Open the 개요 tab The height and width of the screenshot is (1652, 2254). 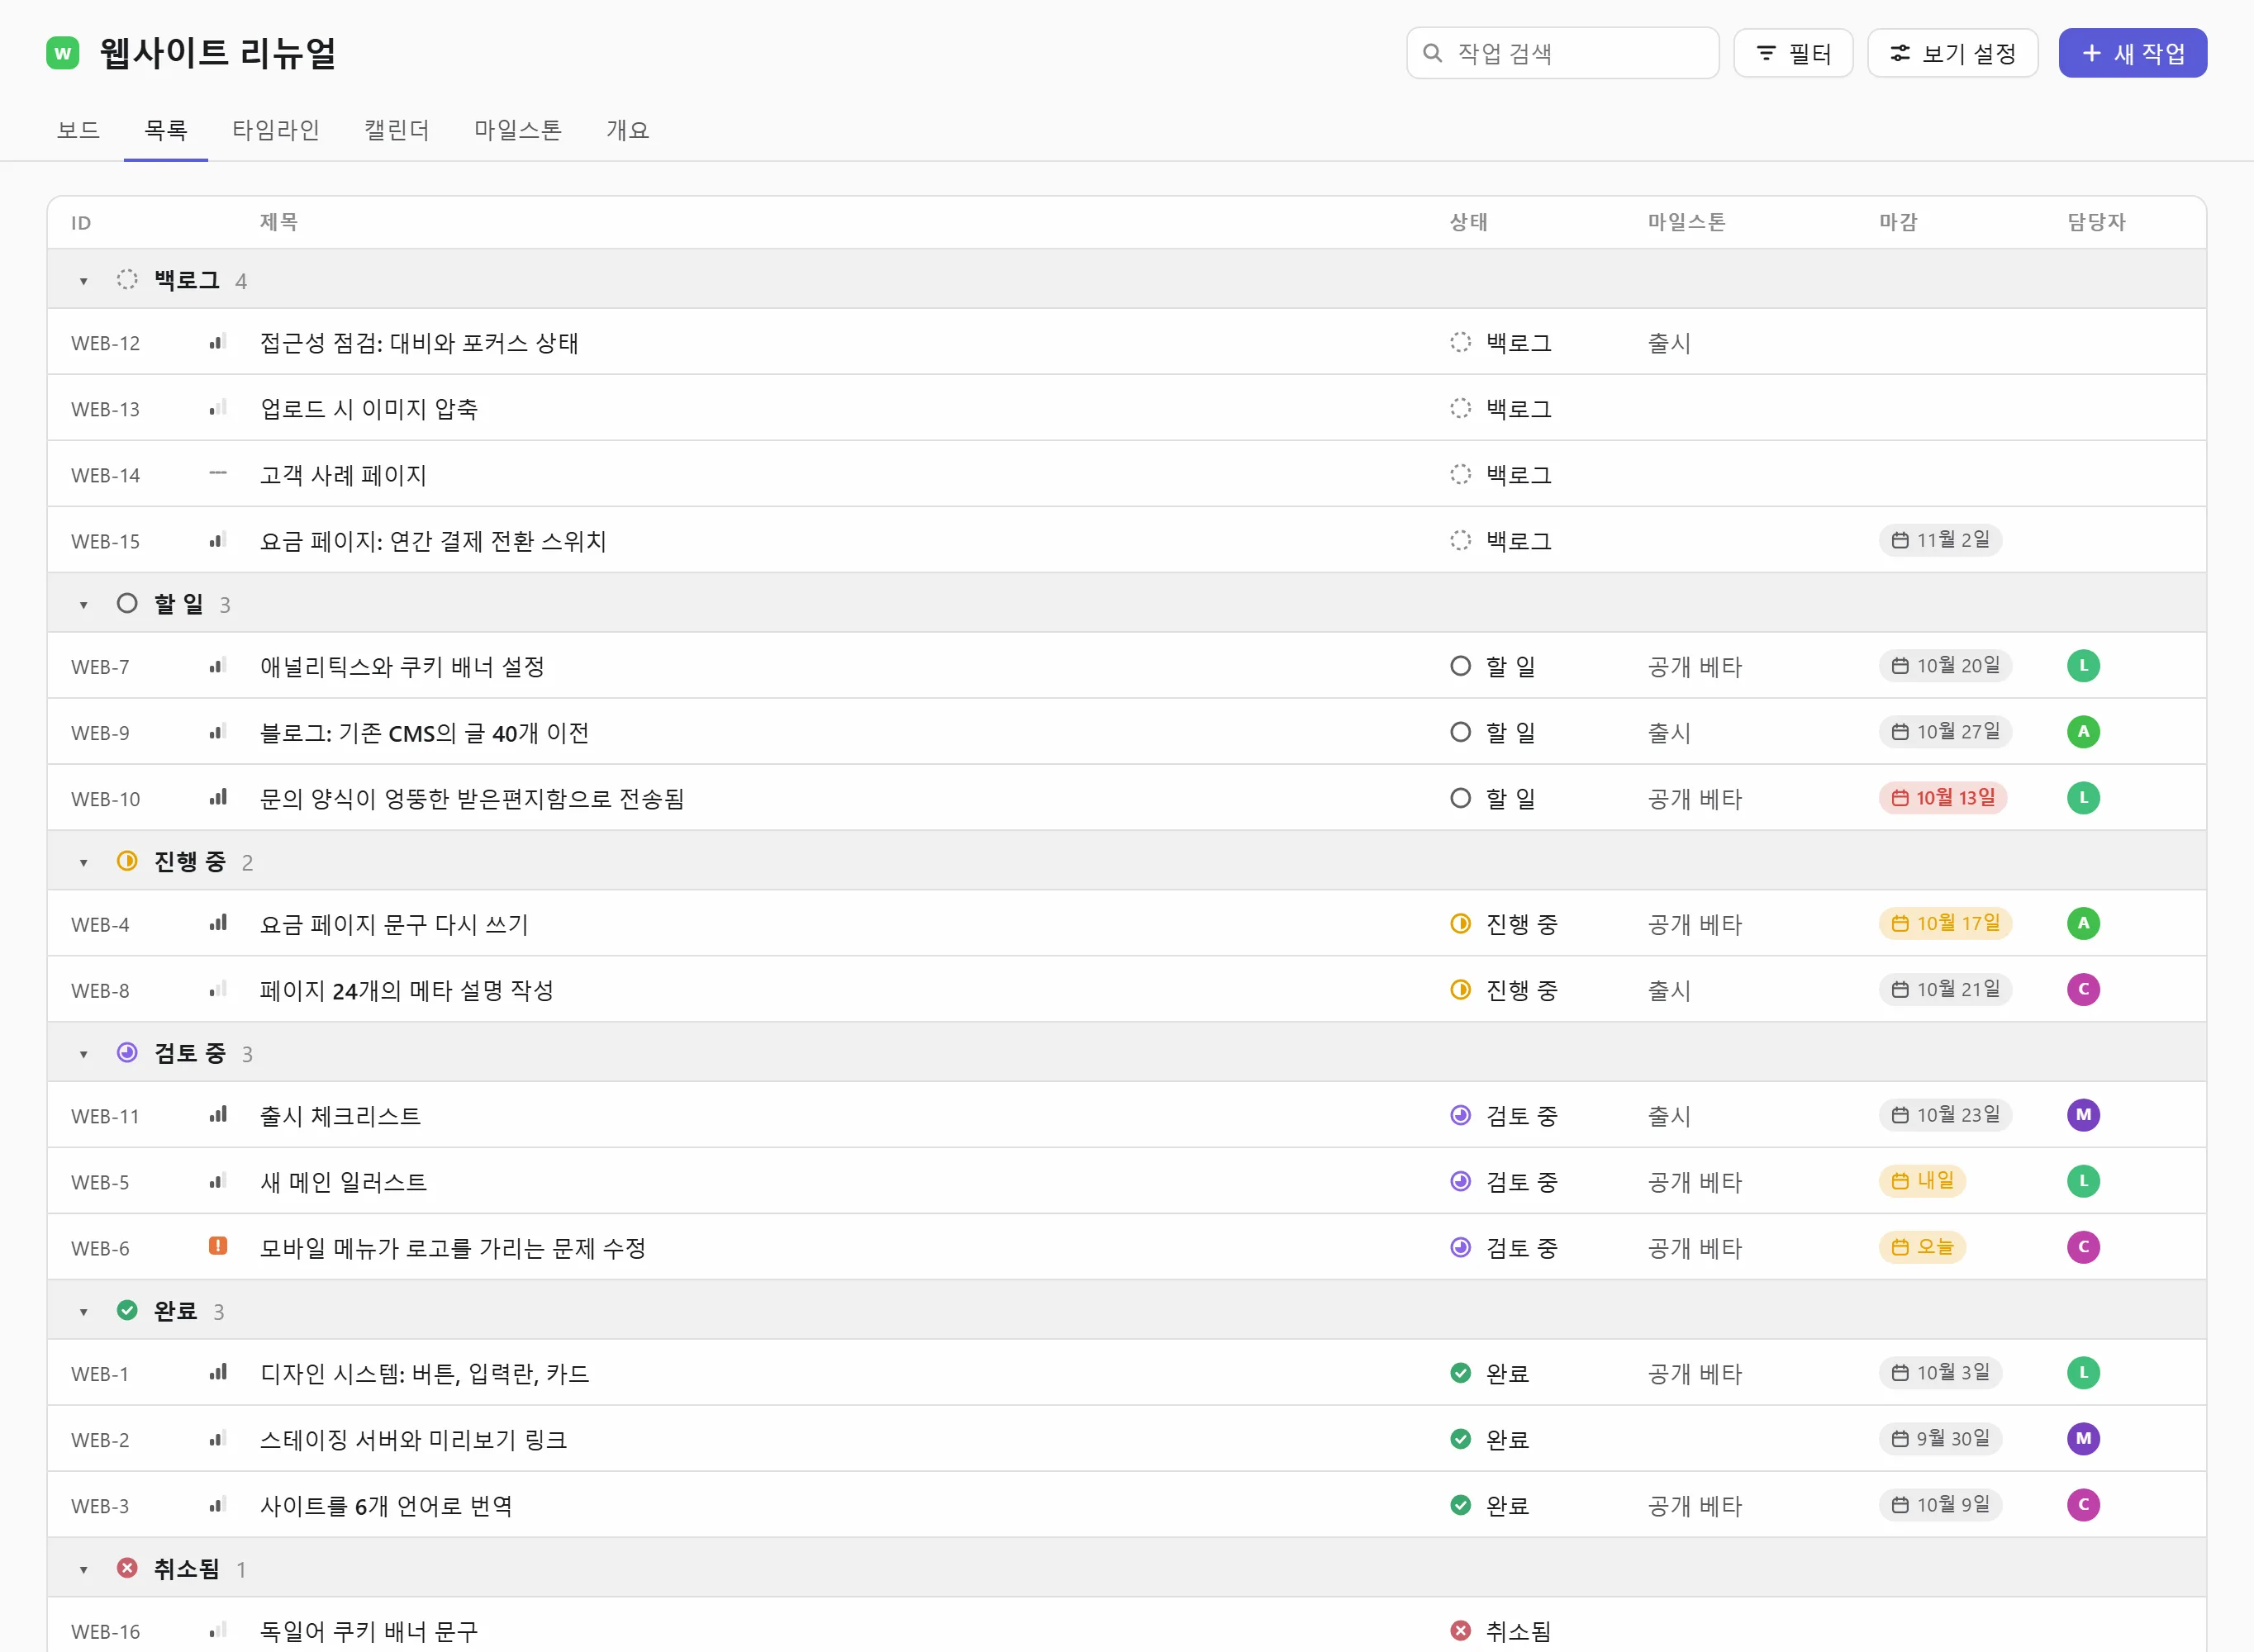(x=628, y=130)
